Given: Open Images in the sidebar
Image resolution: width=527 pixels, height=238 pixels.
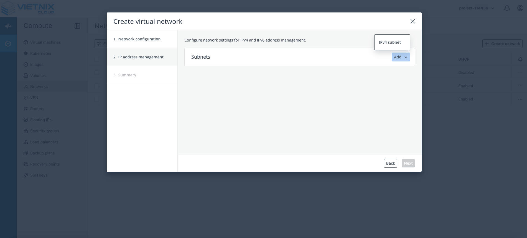Looking at the screenshot, I should pos(52,64).
